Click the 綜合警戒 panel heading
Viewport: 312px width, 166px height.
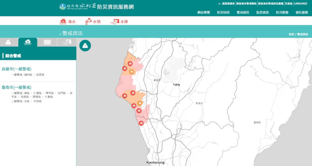13,56
